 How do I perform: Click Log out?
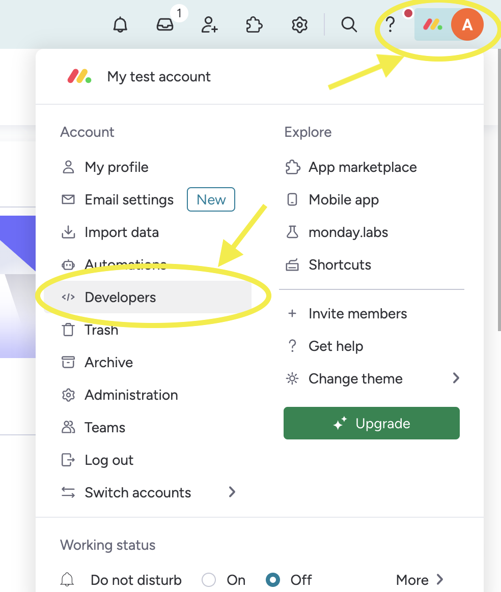click(108, 460)
